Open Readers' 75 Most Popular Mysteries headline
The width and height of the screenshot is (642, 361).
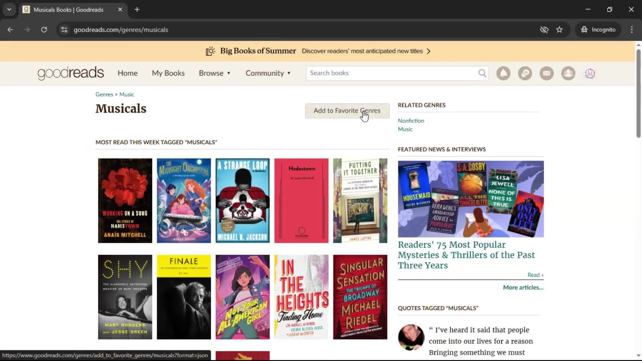click(466, 255)
